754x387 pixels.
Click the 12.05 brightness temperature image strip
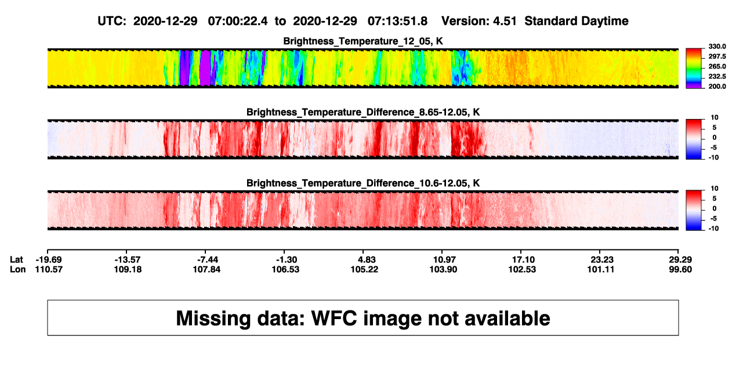(x=363, y=68)
